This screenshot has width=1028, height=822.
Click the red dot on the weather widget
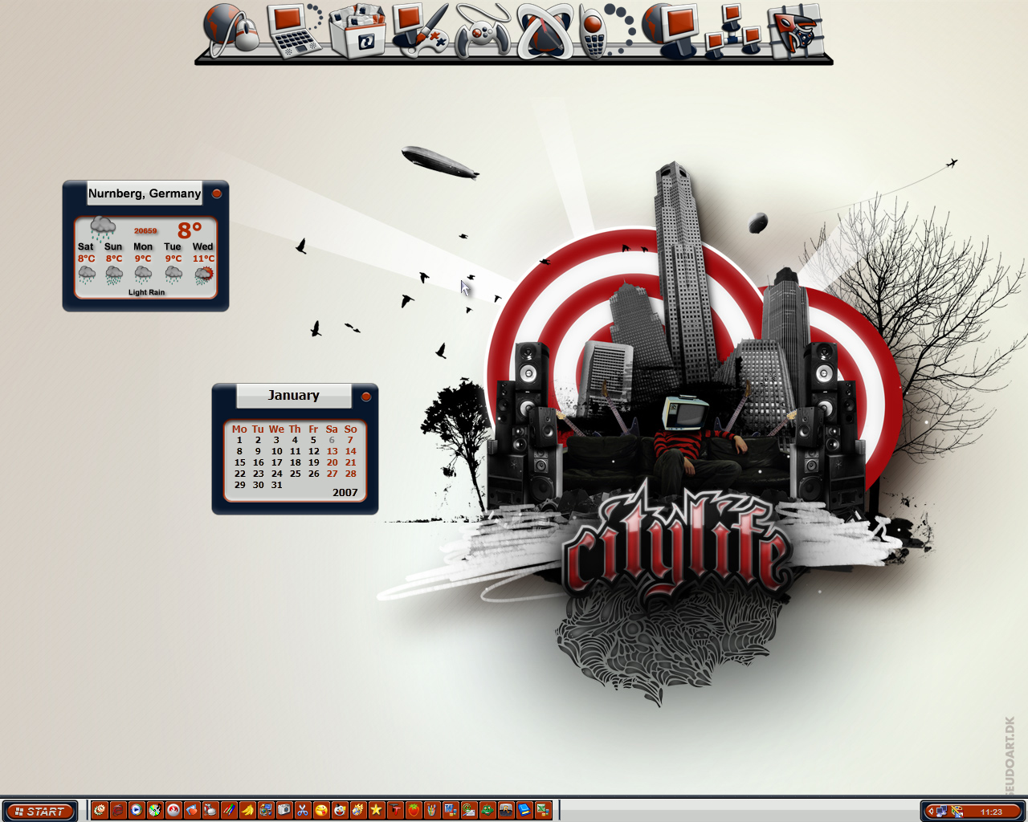pos(216,193)
